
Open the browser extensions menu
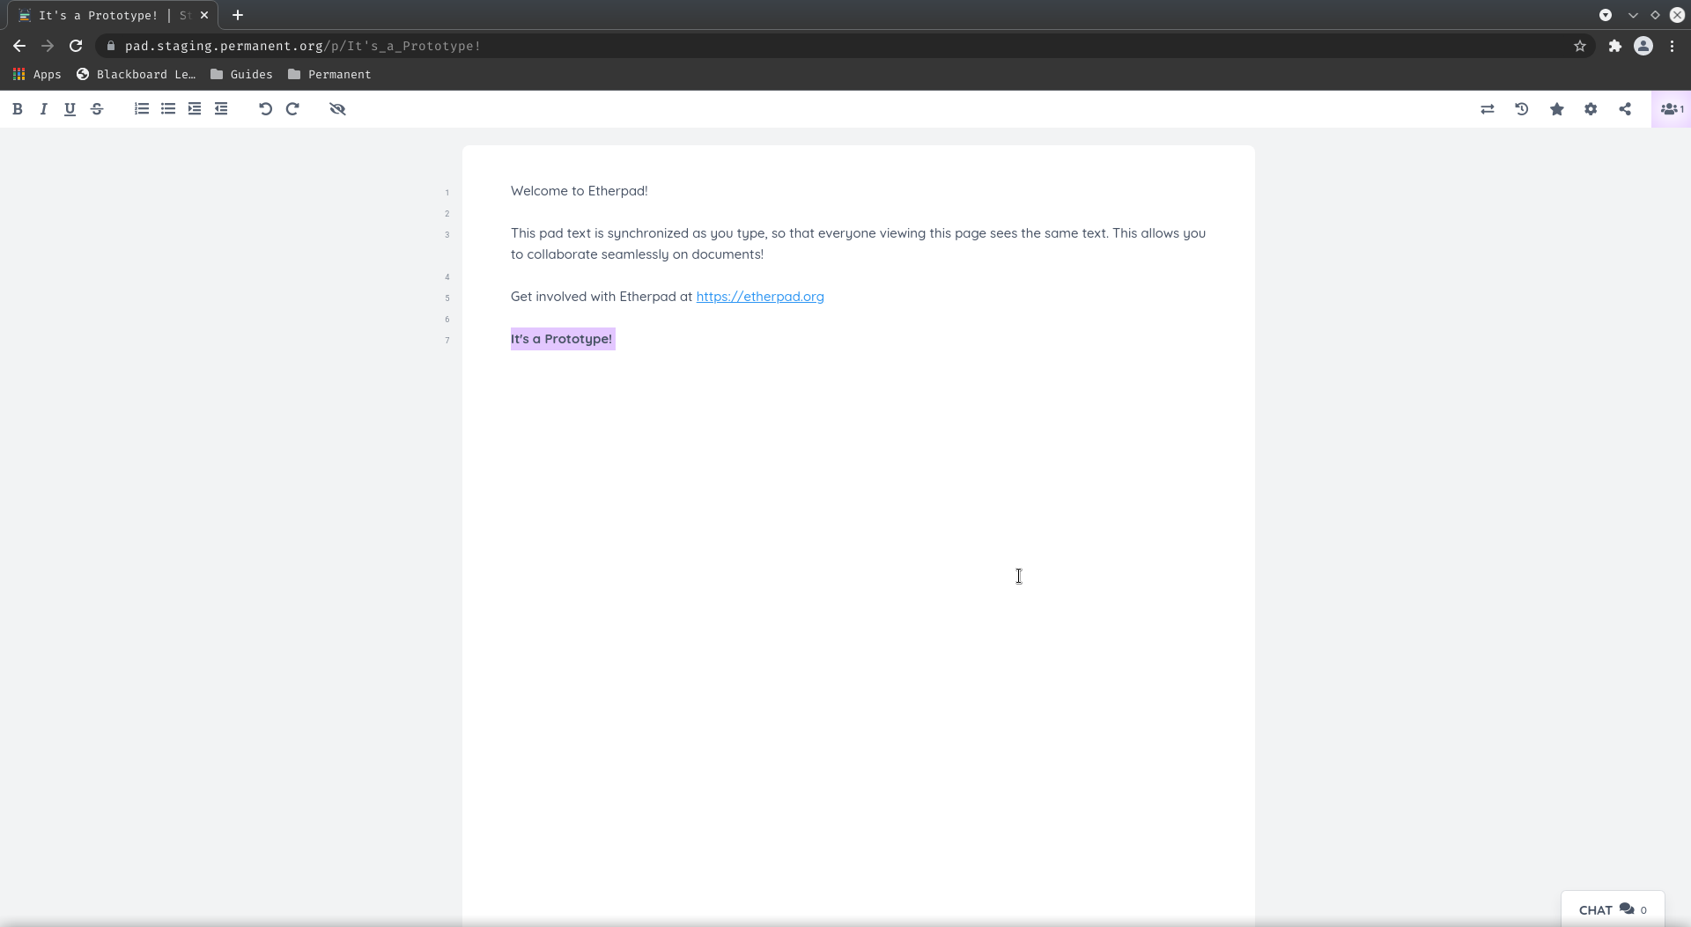[1614, 46]
